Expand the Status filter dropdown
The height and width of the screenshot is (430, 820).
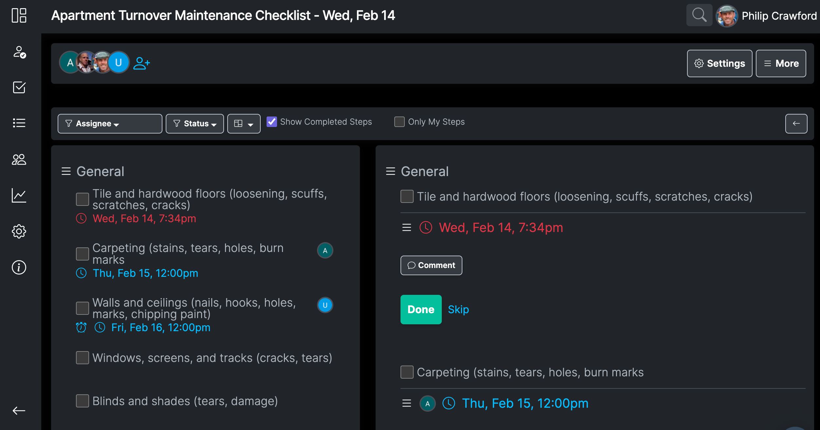point(195,124)
